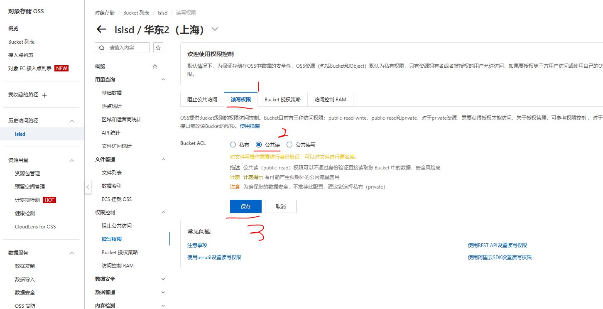Collapse the sidebar with the side handle arrow
Screen dimensions: 603x309
tap(88, 187)
